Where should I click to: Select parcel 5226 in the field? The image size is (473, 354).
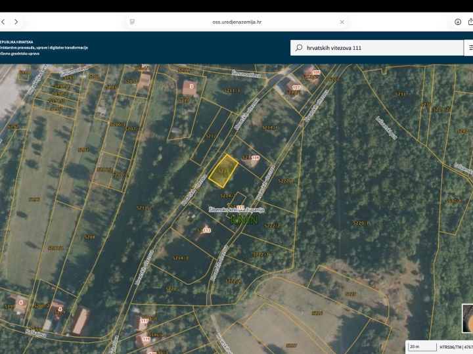(x=317, y=313)
